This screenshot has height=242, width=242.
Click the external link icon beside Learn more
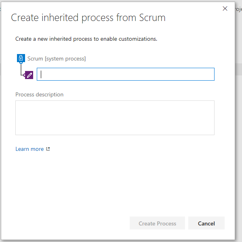click(x=48, y=149)
